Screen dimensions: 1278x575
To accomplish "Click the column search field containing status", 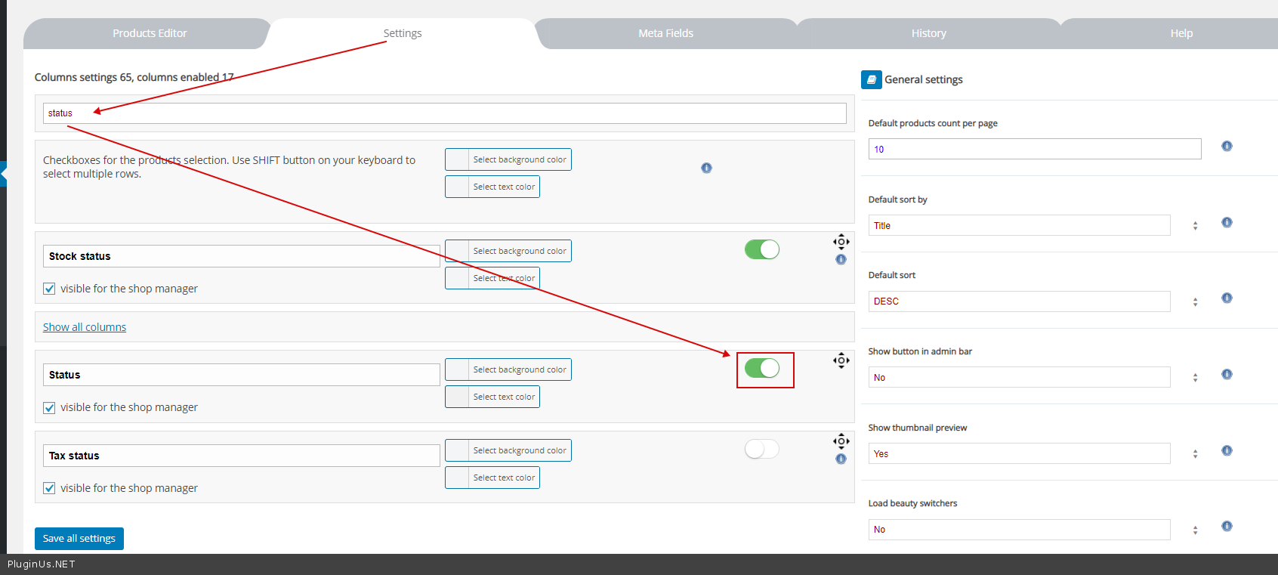I will (x=444, y=113).
